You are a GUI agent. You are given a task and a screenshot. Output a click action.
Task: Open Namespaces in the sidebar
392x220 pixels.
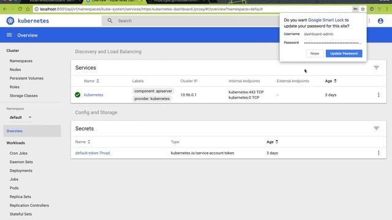click(21, 61)
